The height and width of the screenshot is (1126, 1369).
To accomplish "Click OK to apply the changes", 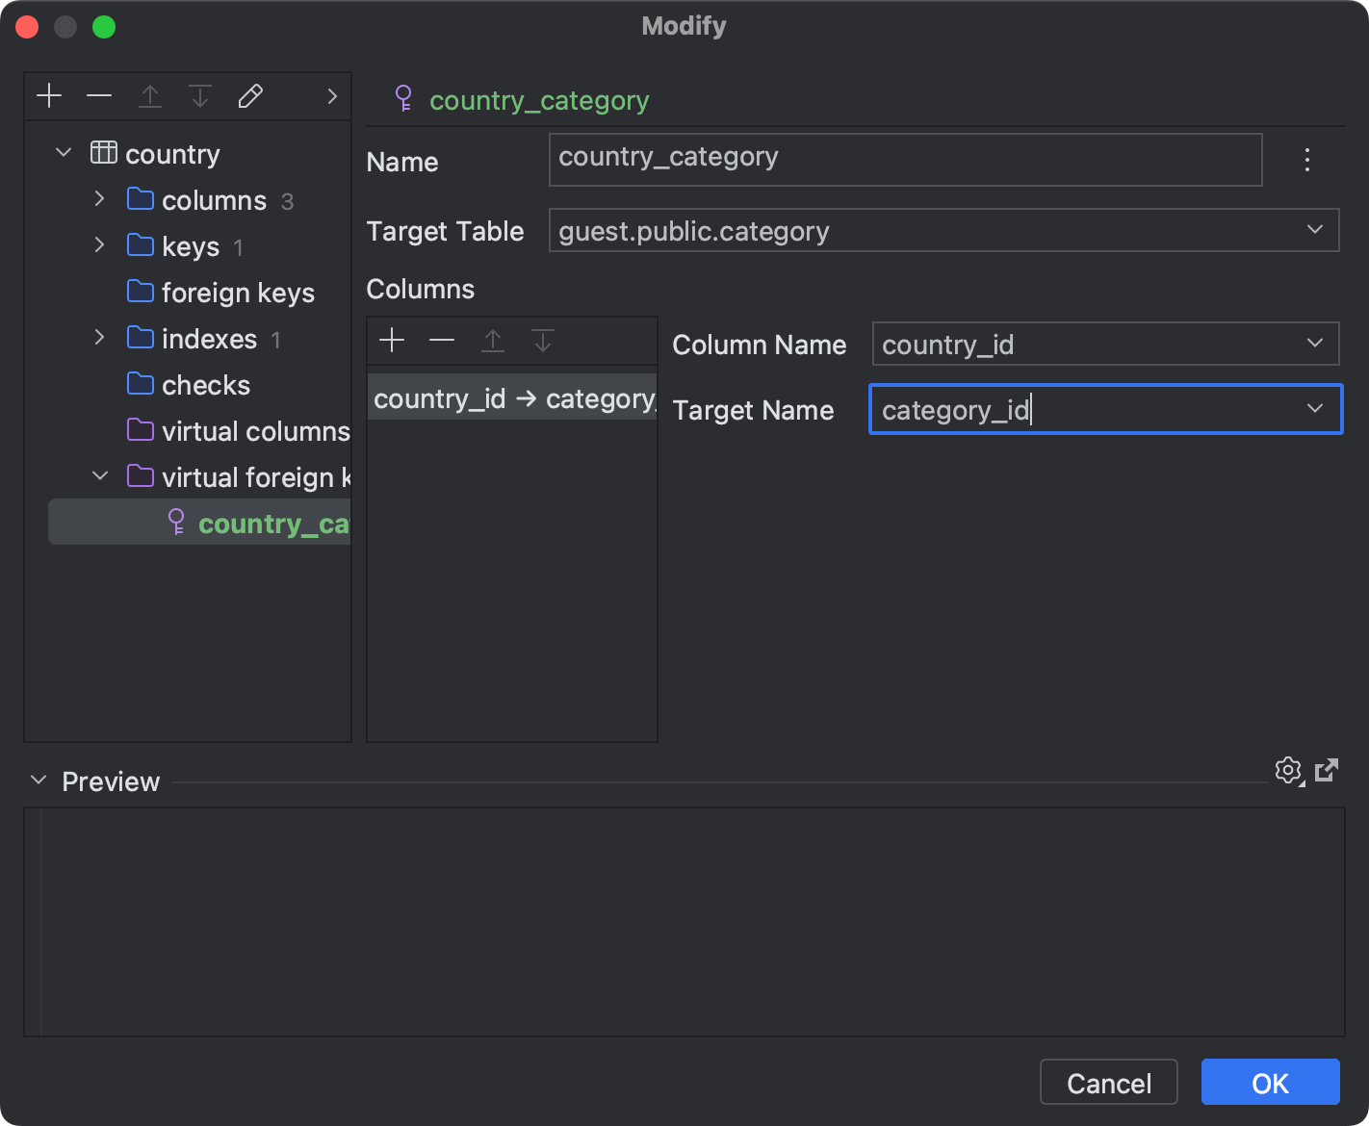I will point(1270,1082).
